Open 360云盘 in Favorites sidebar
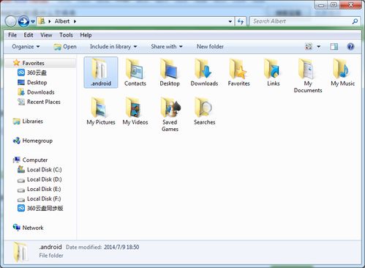This screenshot has width=365, height=268. 32,72
